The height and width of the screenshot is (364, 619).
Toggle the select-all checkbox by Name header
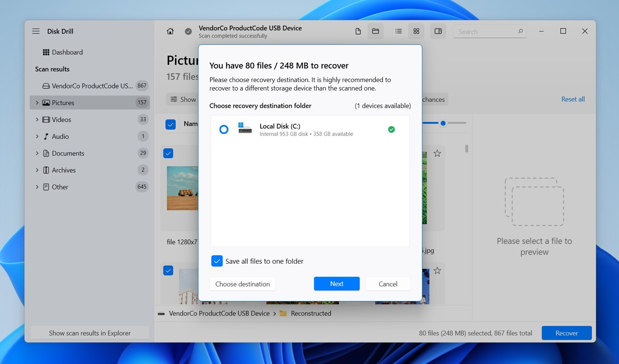point(170,124)
